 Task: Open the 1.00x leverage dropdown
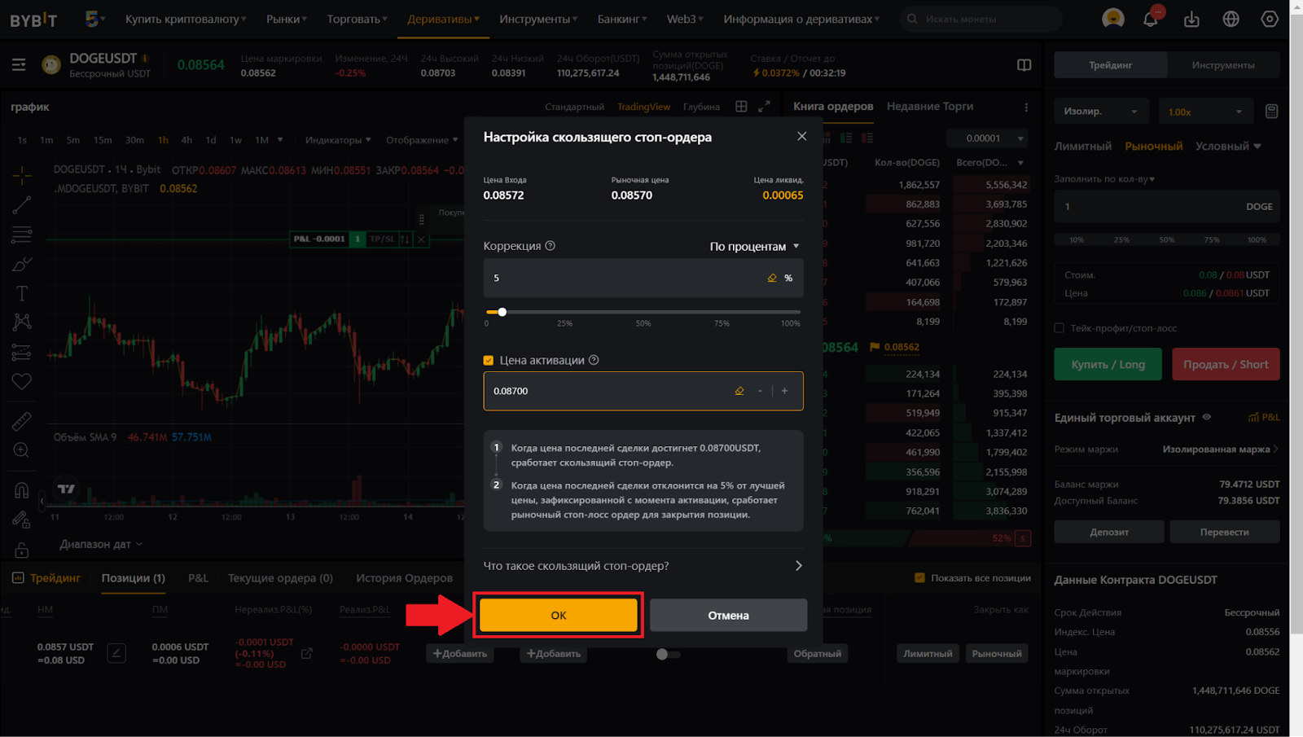click(1204, 112)
